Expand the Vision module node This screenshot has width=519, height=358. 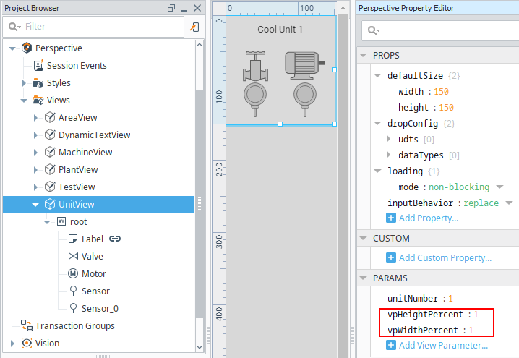point(12,343)
